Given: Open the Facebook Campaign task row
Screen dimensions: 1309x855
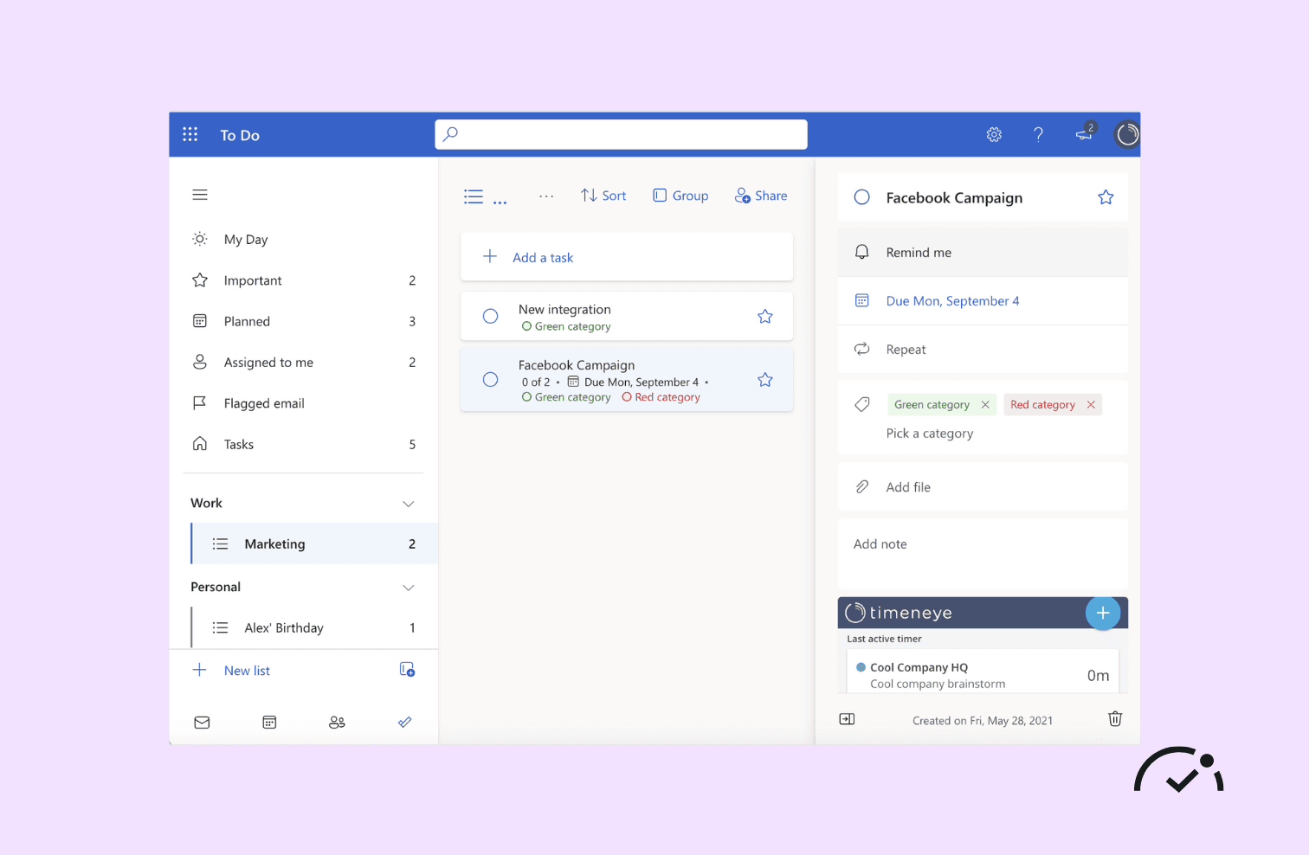Looking at the screenshot, I should point(627,380).
